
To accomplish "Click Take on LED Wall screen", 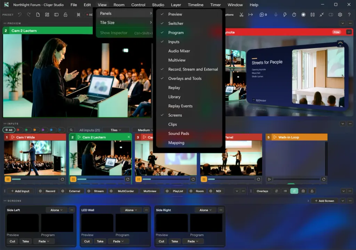I will click(x=100, y=241).
